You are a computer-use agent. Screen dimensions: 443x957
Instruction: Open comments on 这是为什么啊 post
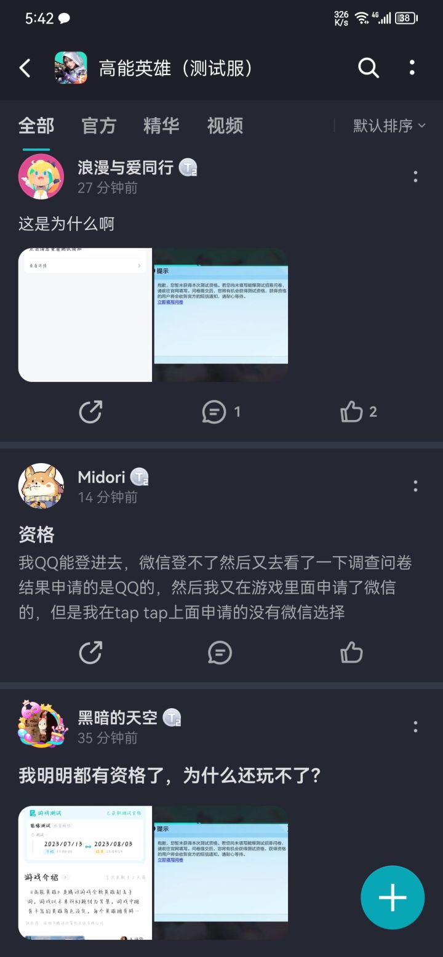[221, 412]
